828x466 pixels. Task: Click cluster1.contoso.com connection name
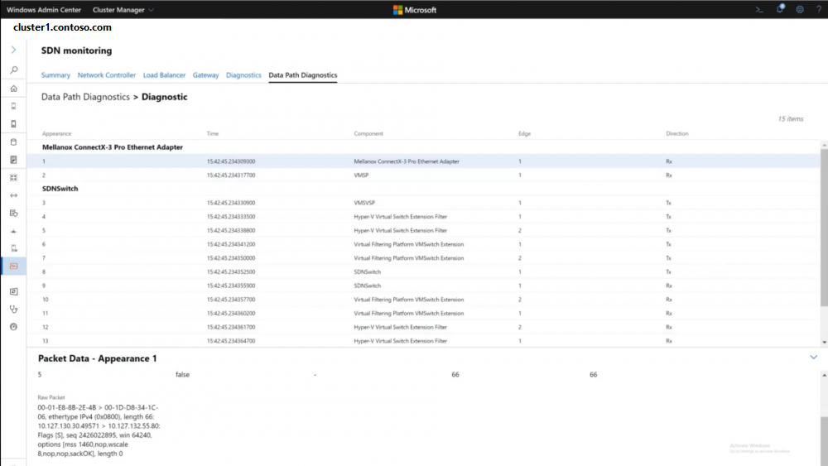click(x=62, y=27)
